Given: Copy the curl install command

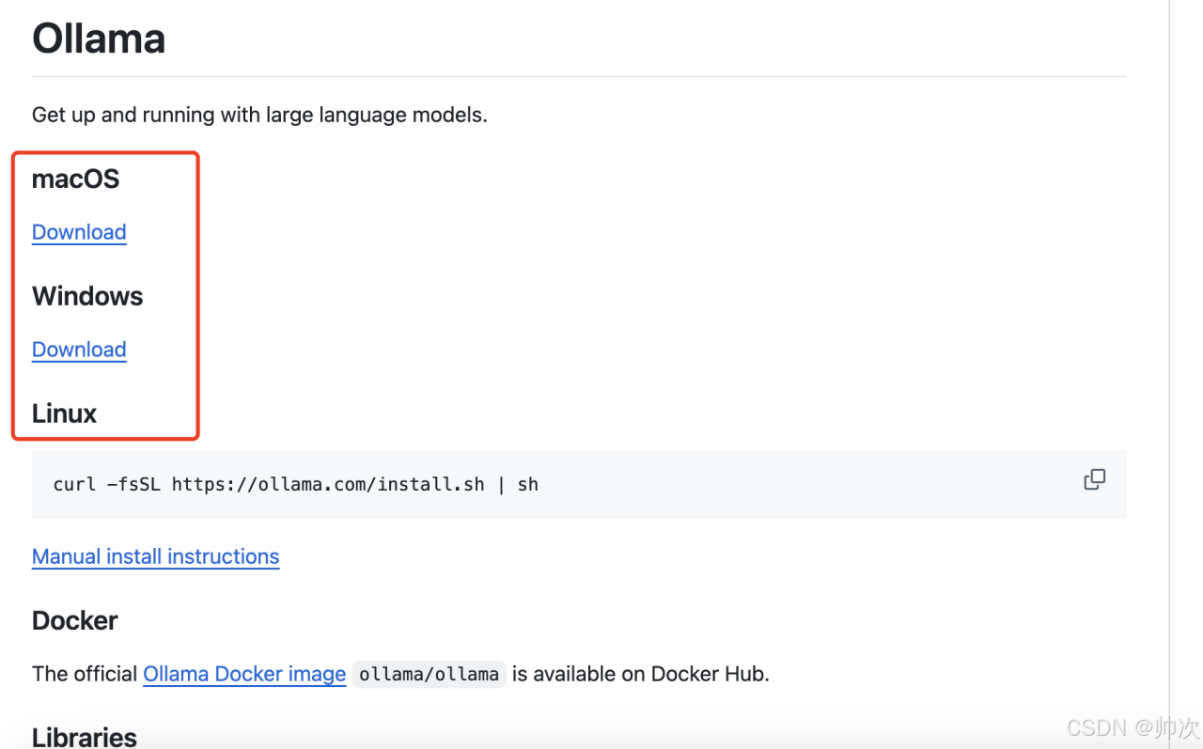Looking at the screenshot, I should (x=1094, y=480).
